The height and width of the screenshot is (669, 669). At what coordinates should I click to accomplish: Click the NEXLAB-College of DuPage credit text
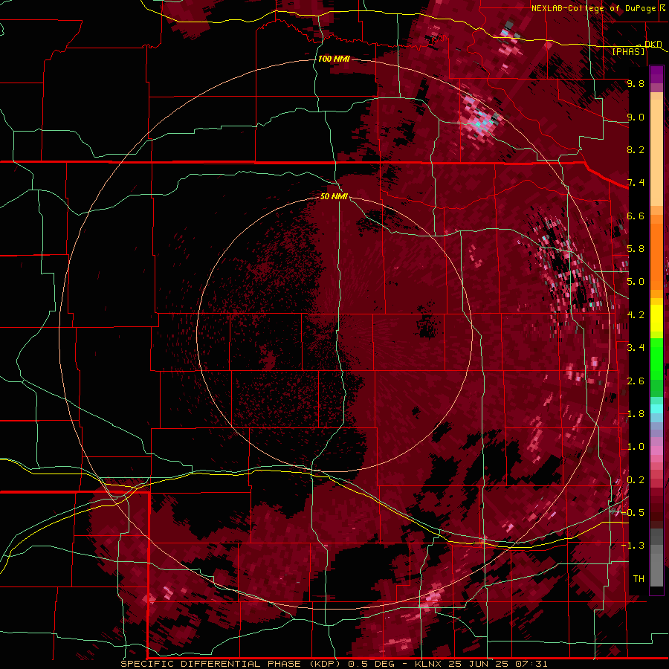(x=593, y=8)
